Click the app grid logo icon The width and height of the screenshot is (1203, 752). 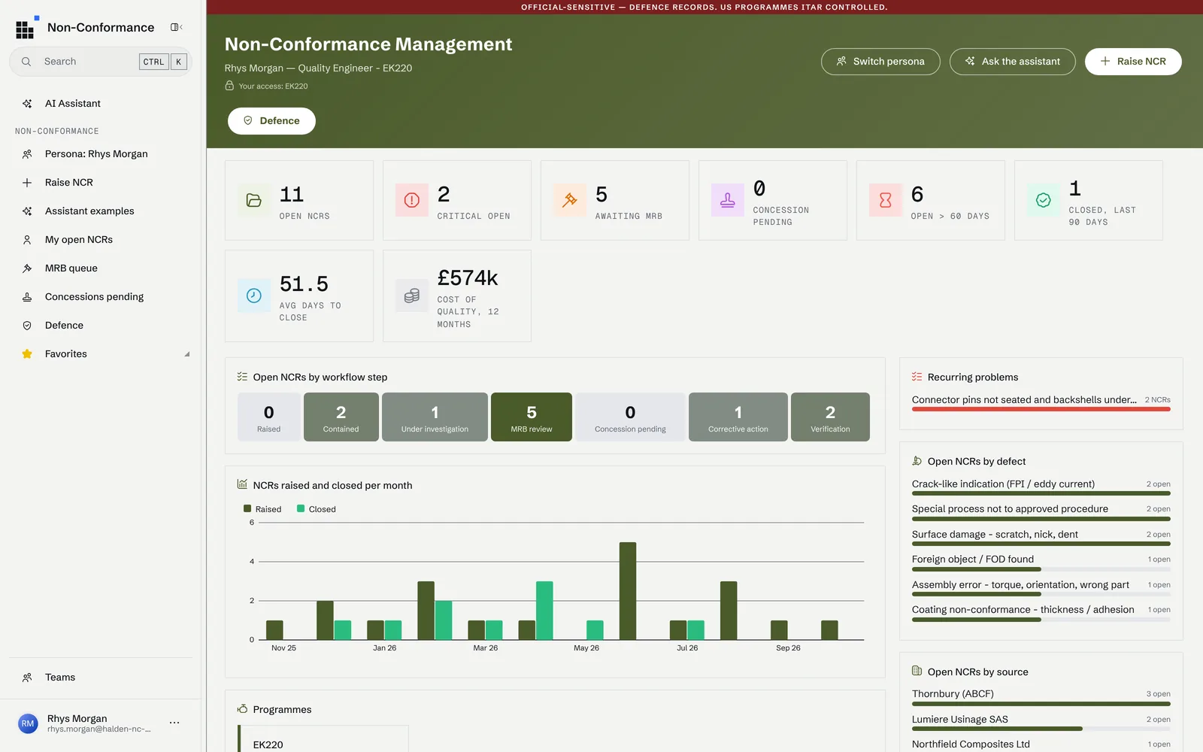[27, 28]
